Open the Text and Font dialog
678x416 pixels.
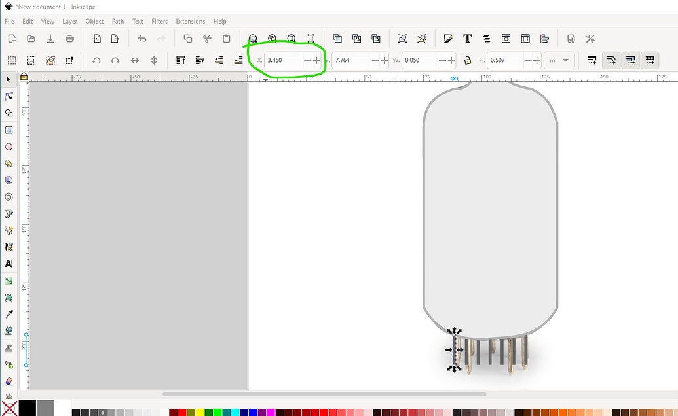pos(467,39)
